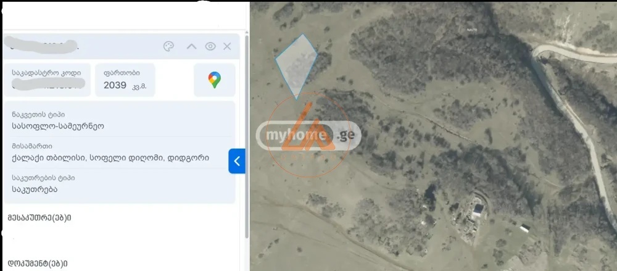Click the orange circular logo on map
The height and width of the screenshot is (271, 617).
click(x=308, y=135)
